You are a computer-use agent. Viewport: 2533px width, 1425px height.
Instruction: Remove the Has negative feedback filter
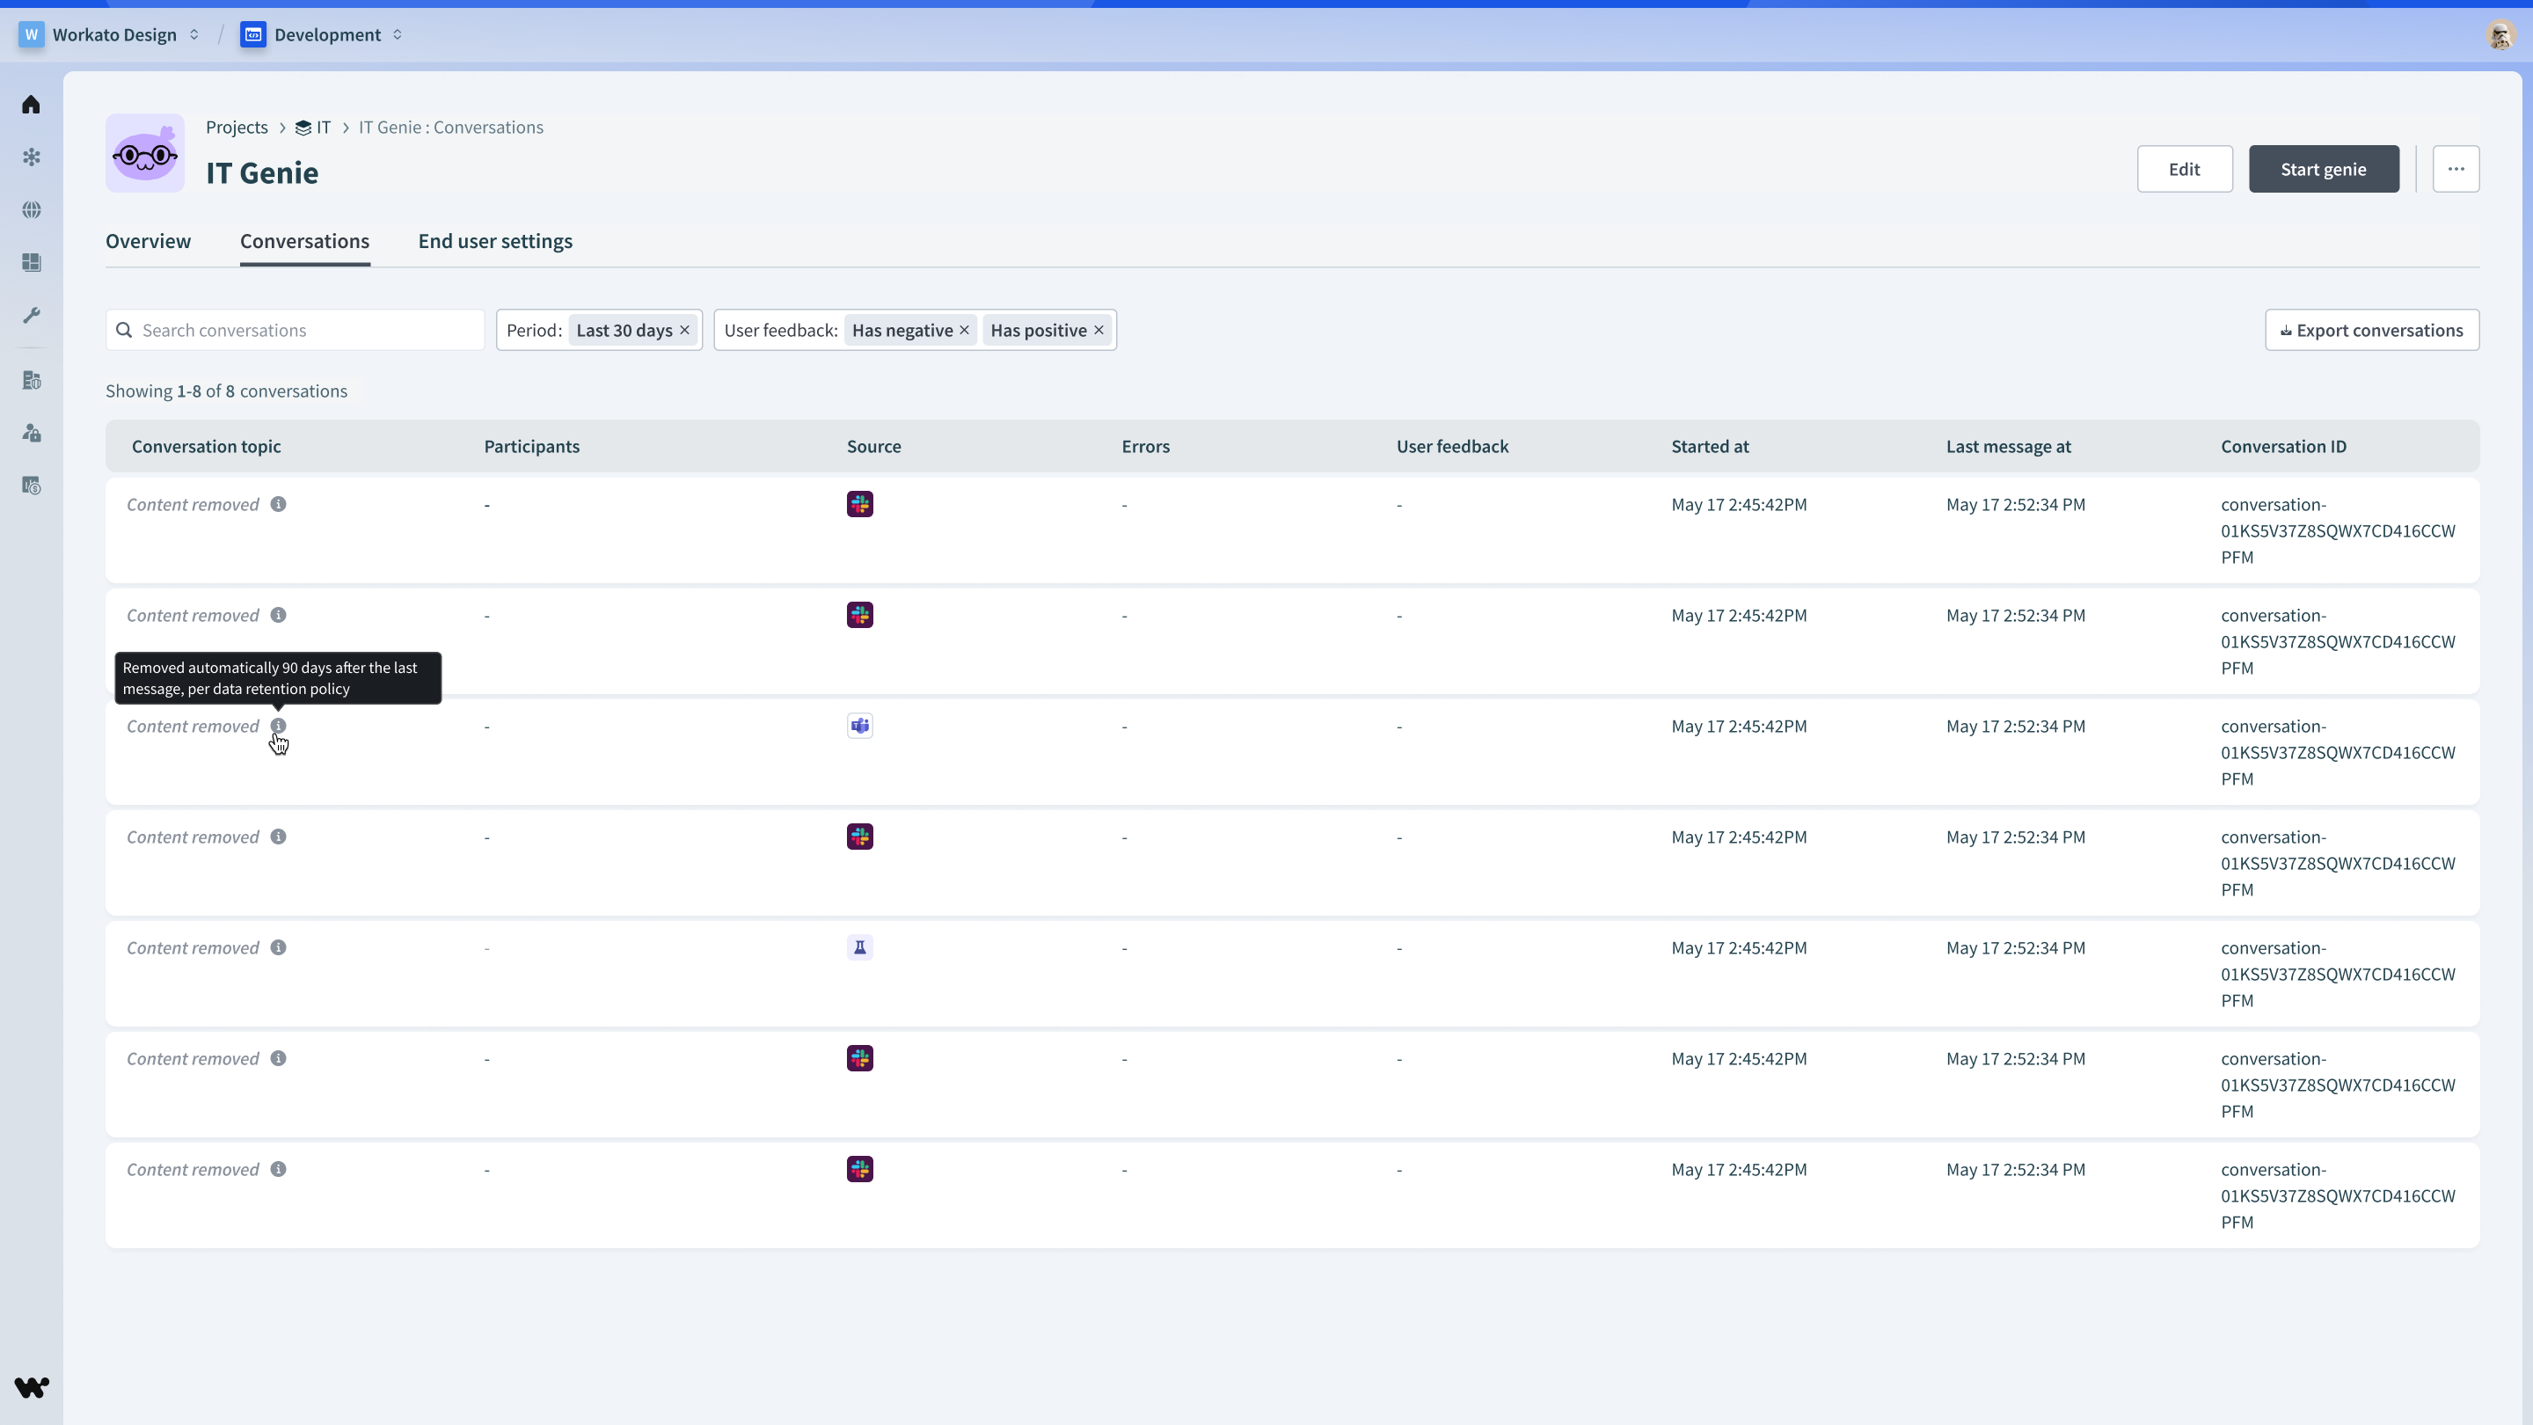(965, 331)
